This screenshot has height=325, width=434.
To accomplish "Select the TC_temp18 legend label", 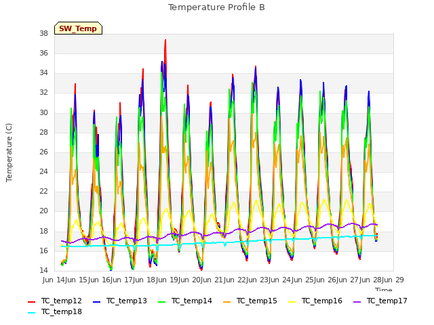I will pyautogui.click(x=62, y=311).
